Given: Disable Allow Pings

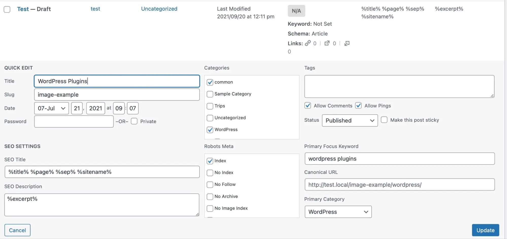Looking at the screenshot, I should (358, 105).
